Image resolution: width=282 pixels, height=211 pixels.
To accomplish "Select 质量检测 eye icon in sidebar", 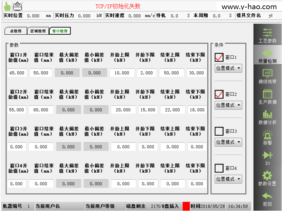I will (267, 53).
